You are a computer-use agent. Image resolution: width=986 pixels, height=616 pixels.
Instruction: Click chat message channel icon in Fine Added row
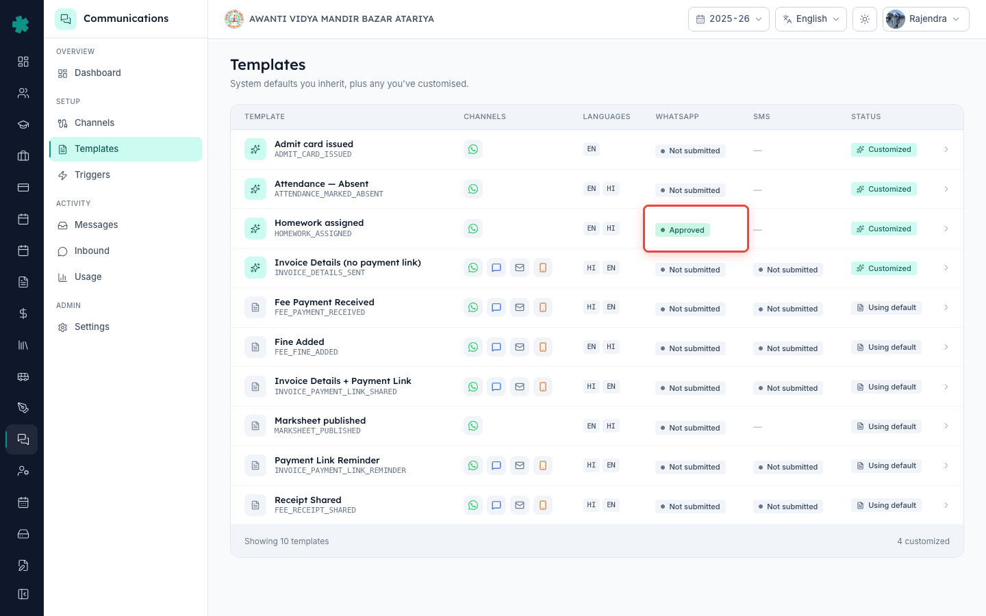pos(496,347)
